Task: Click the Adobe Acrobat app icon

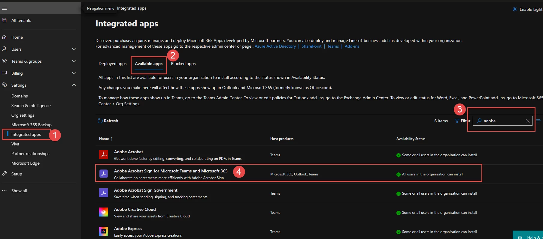Action: [104, 154]
